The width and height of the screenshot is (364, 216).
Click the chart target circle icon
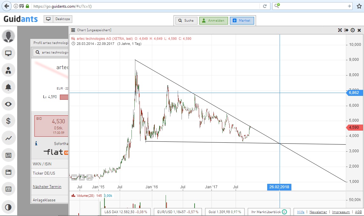[353, 30]
